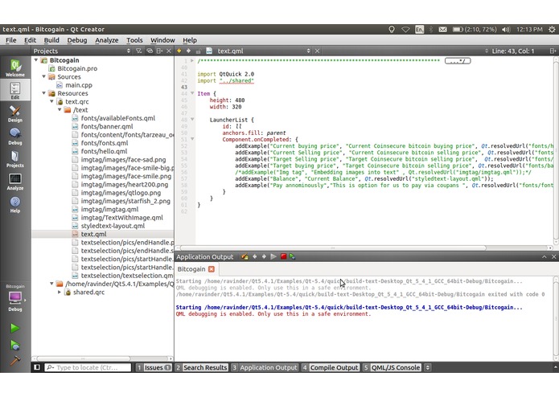Filter the Projects tree

138,51
